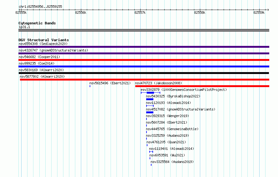Select the nsv1119401 blue bracket glyph
Image resolution: width=278 pixels, height=177 pixels.
pos(151,152)
